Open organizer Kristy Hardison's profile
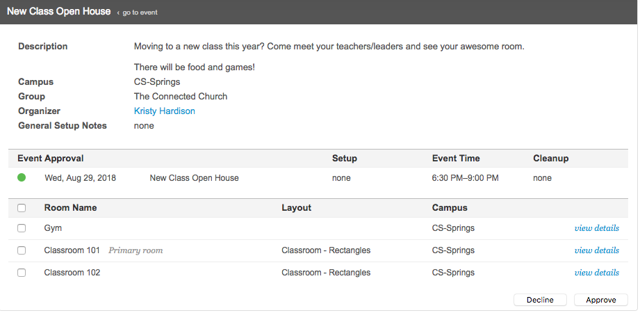This screenshot has height=313, width=640. click(x=164, y=111)
